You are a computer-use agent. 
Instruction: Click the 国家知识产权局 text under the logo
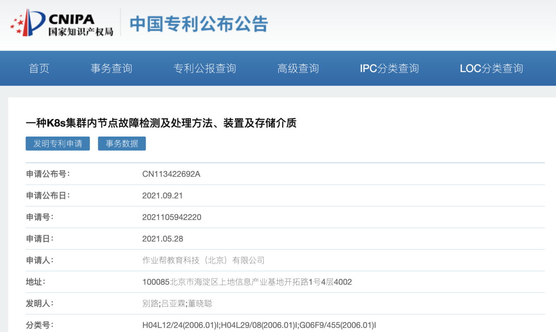(x=81, y=32)
